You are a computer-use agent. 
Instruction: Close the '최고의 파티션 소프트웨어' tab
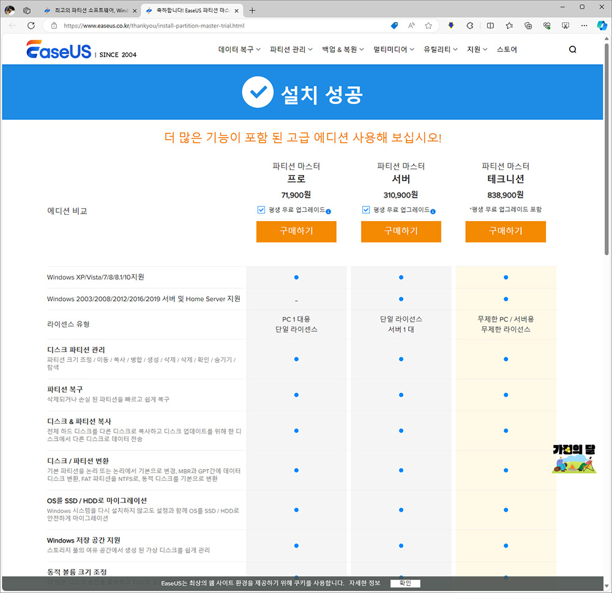pos(135,11)
